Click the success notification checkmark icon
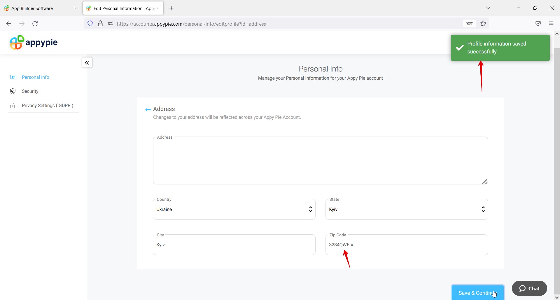The height and width of the screenshot is (300, 560). (x=460, y=48)
